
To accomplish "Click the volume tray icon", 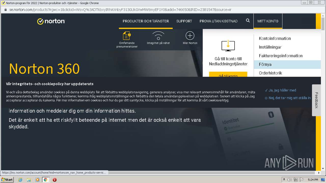I will (290, 180).
